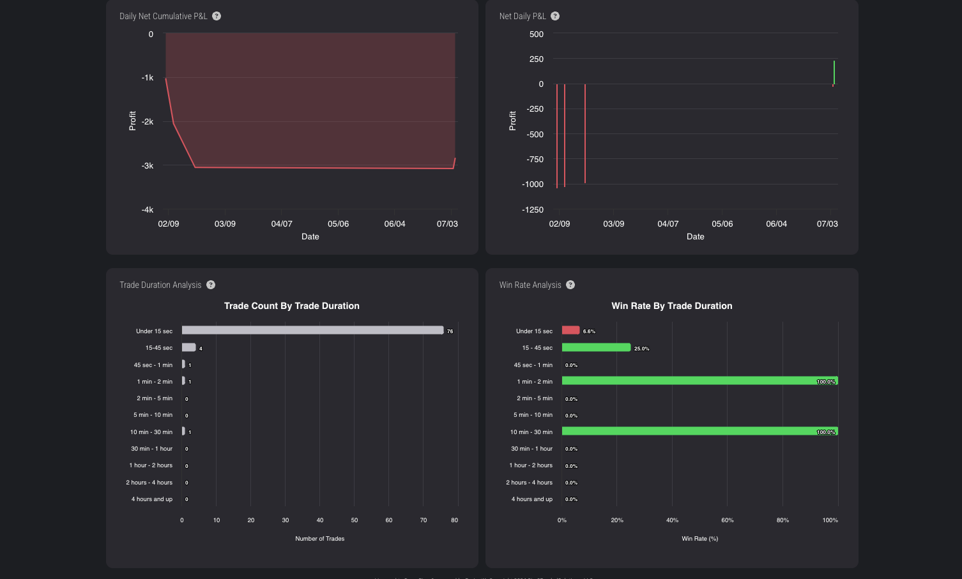Select the Under 15 sec trade count bar
This screenshot has height=579, width=962.
[312, 330]
